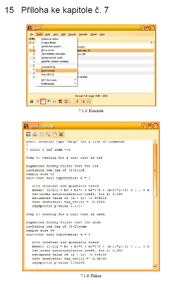Open the calculator icon in gretl toolbar
The image size is (171, 284).
[31, 101]
